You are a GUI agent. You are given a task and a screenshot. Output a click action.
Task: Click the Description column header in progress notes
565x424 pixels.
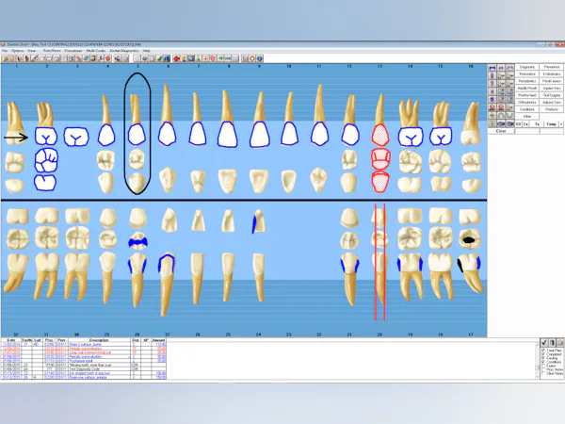pos(99,340)
